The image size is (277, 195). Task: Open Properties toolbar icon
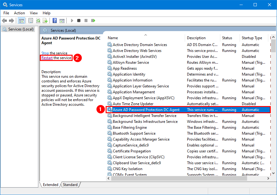point(31,21)
